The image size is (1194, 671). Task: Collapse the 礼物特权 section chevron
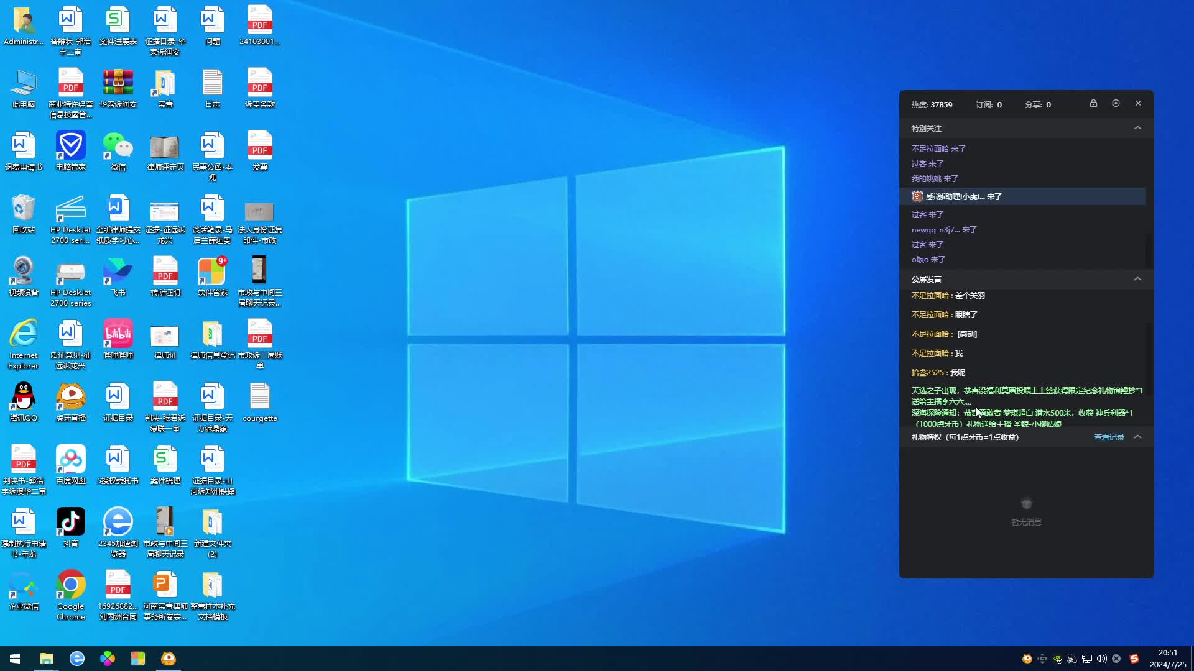1137,437
